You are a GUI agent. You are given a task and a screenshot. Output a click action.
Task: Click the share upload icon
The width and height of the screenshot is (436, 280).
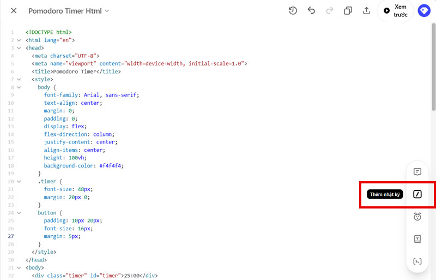[366, 10]
